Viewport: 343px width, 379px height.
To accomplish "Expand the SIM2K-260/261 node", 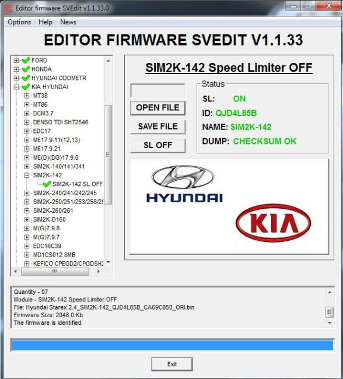I will coord(27,210).
